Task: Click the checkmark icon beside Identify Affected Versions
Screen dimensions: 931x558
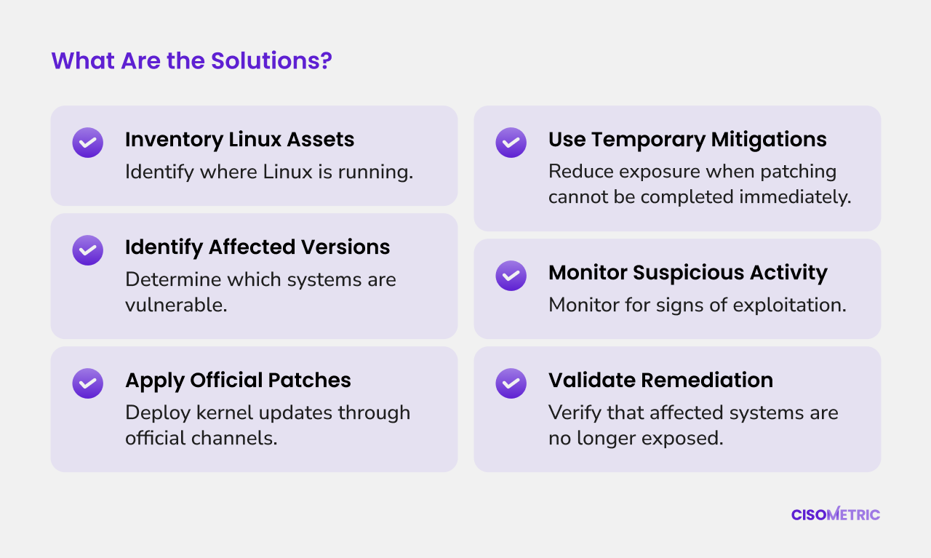Action: tap(87, 250)
